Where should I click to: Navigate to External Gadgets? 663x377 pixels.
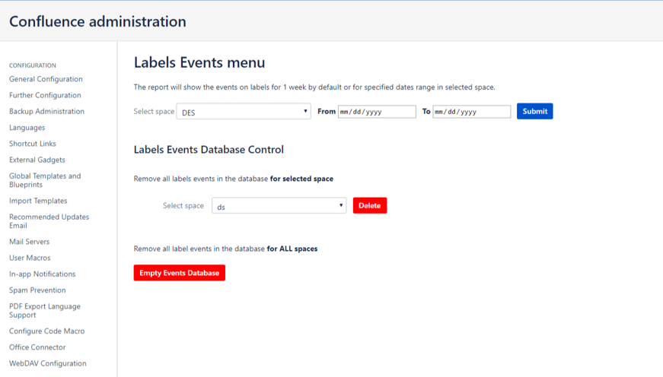coord(37,160)
